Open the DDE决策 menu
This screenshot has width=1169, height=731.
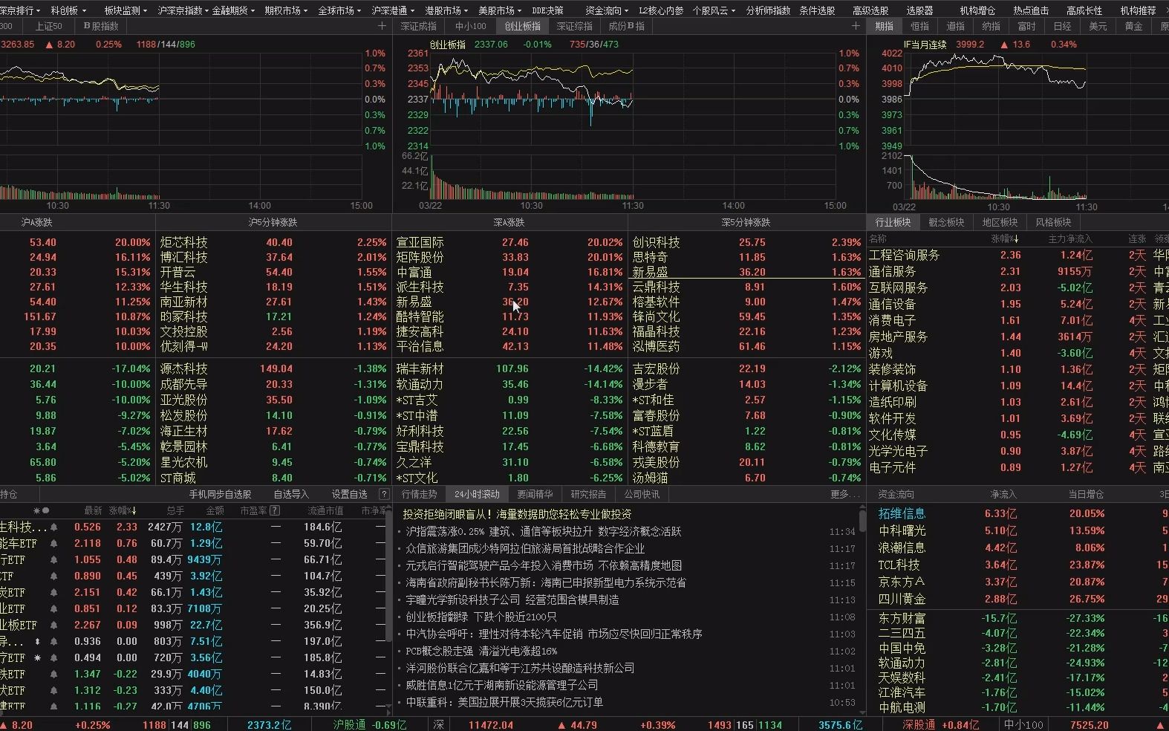coord(547,10)
